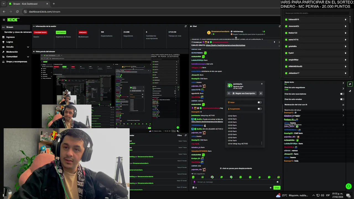Select the three-dots icon below the wrench
The image size is (354, 199).
[x=350, y=91]
